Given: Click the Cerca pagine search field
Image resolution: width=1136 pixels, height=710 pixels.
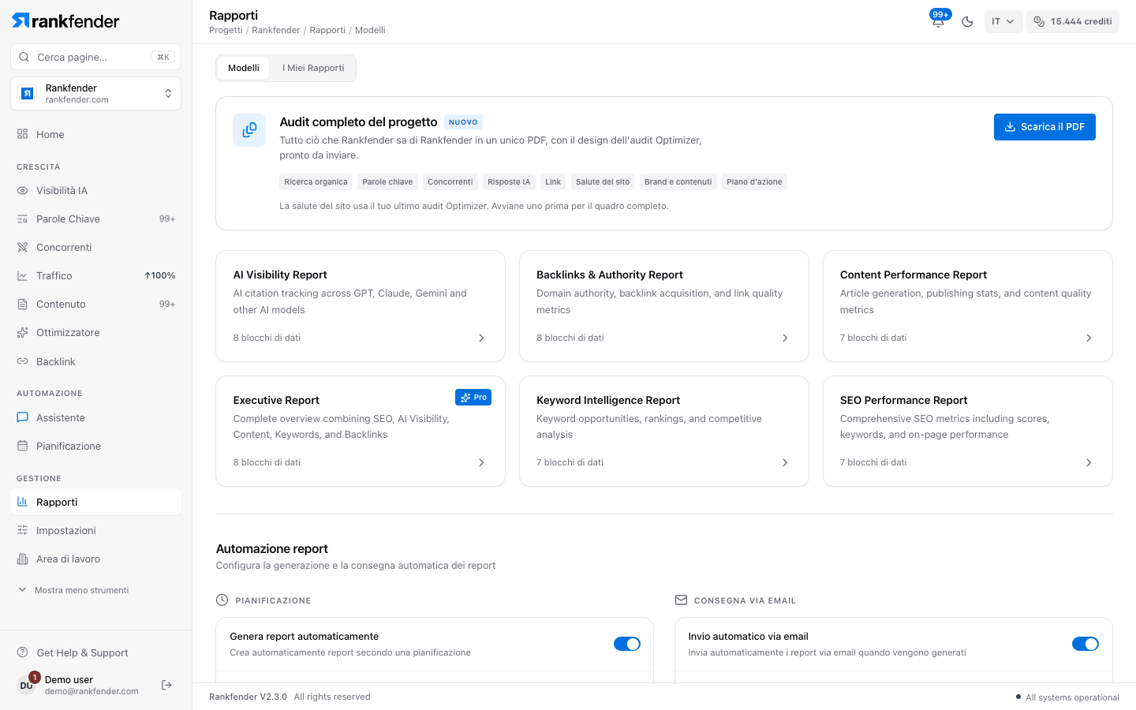Looking at the screenshot, I should tap(95, 57).
